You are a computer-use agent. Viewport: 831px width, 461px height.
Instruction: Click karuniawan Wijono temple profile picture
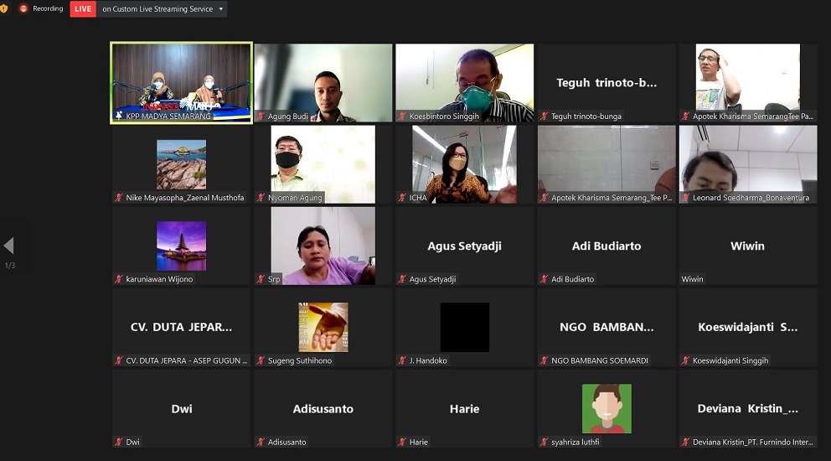click(x=181, y=246)
